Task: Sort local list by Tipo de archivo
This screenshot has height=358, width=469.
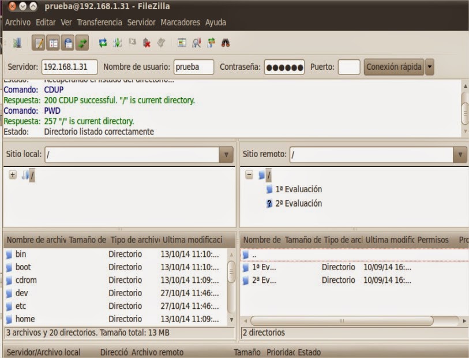Action: click(x=135, y=240)
